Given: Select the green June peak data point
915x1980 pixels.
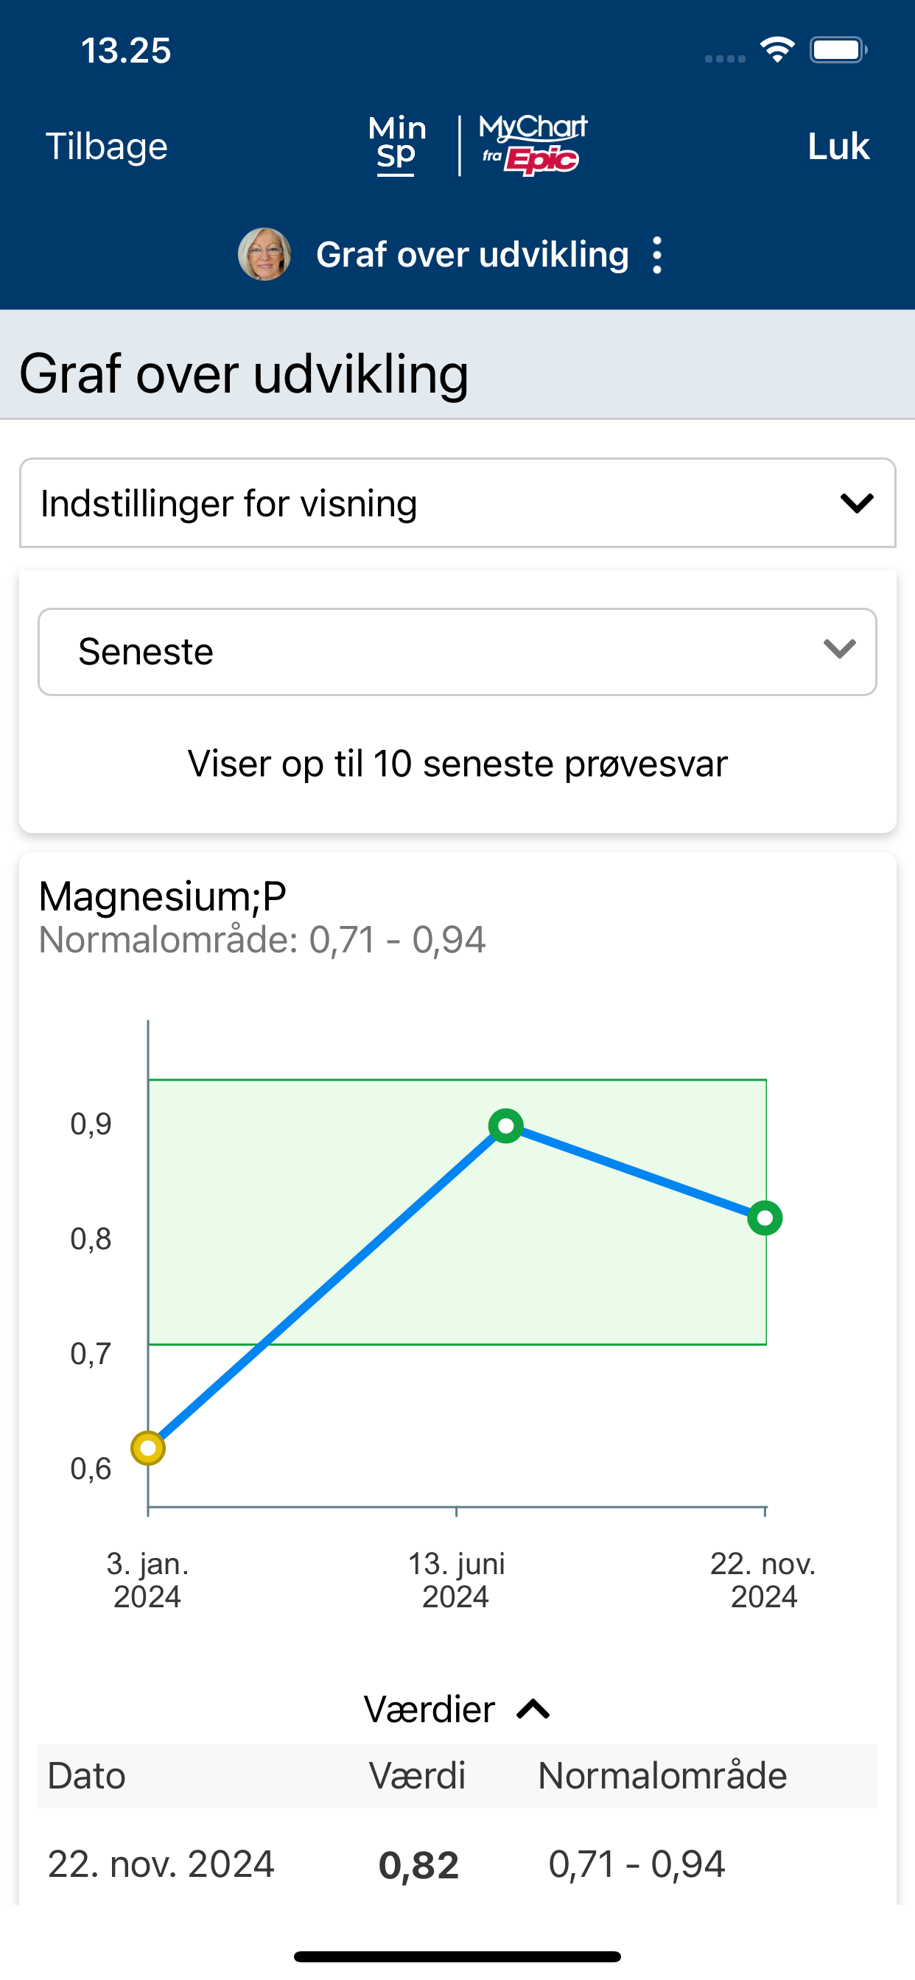Looking at the screenshot, I should click(506, 1127).
